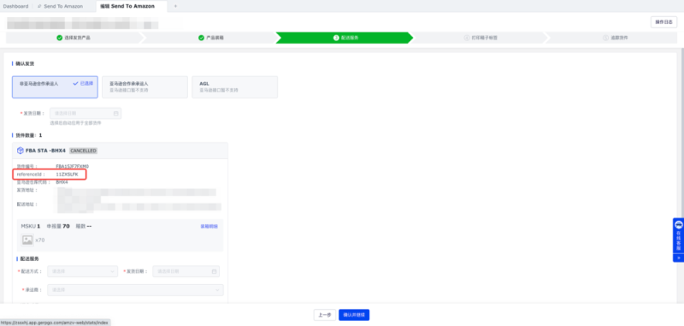Click the confirm and continue button
This screenshot has width=684, height=326.
[354, 315]
